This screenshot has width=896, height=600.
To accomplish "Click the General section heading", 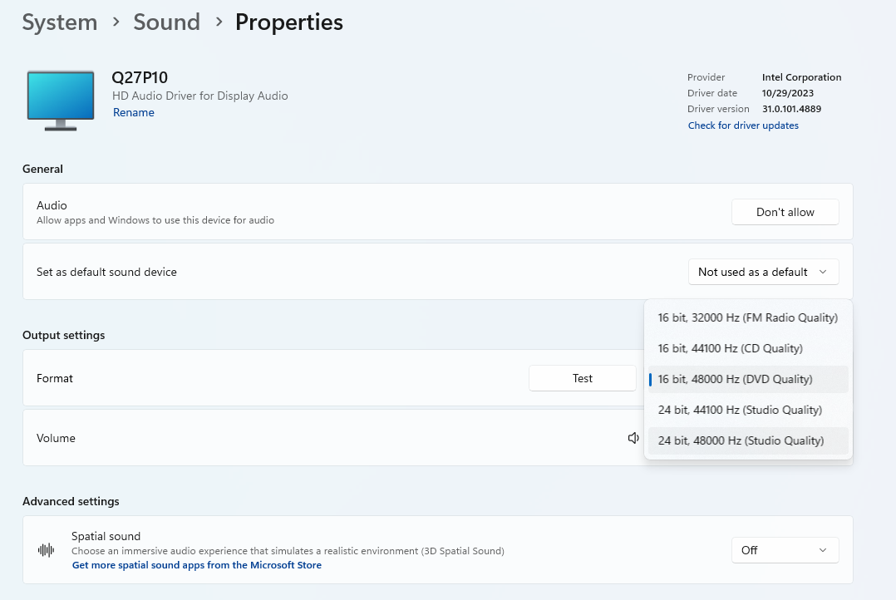I will click(43, 170).
